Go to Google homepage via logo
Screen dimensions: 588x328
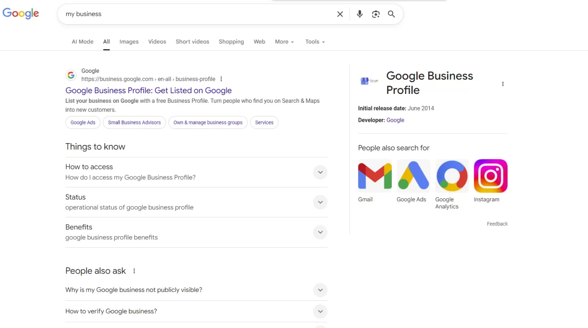pyautogui.click(x=21, y=14)
